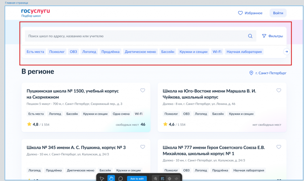The width and height of the screenshot is (304, 181).
Task: Open Школа № 777 имени Михайлова title
Action: (214, 151)
